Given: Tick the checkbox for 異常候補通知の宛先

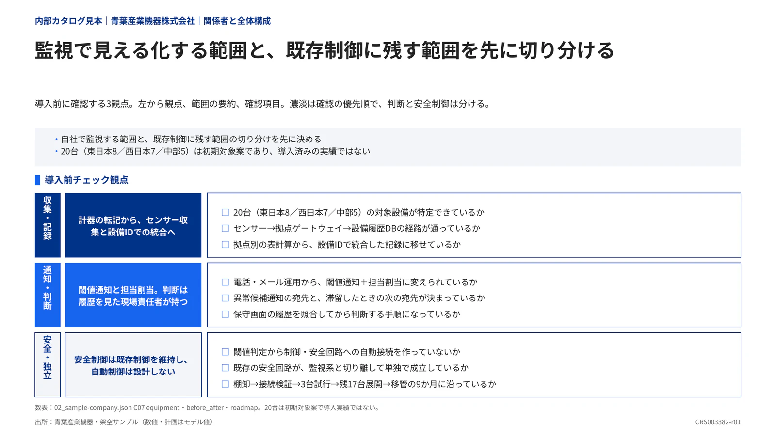Looking at the screenshot, I should point(225,298).
